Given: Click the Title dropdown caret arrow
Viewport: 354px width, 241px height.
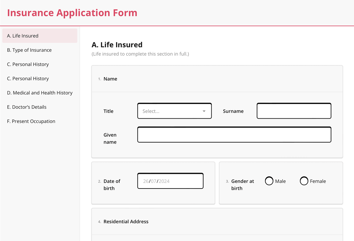Looking at the screenshot, I should click(x=204, y=111).
